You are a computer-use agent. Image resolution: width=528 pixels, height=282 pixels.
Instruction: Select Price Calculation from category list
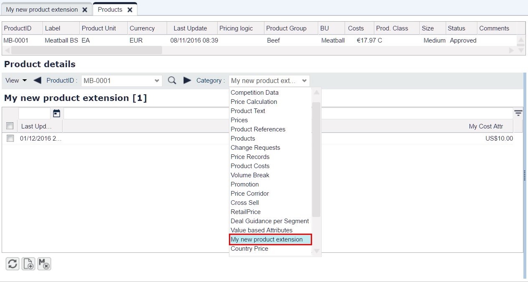click(x=254, y=102)
